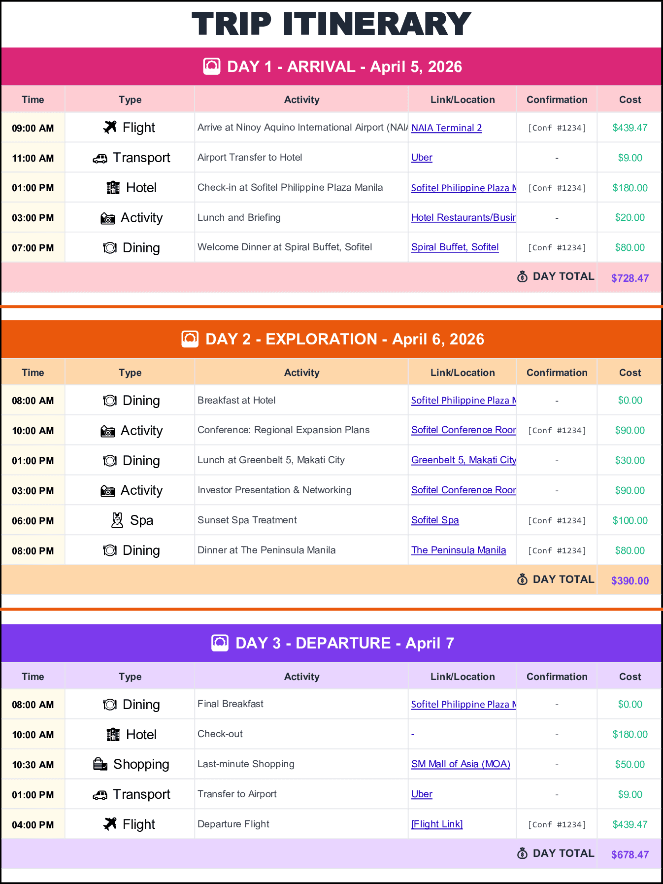
Task: Click the spa person icon in Sunset Spa row
Action: (117, 520)
